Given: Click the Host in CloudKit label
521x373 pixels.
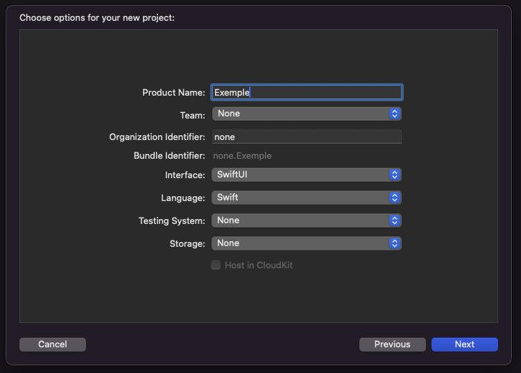Looking at the screenshot, I should click(x=259, y=266).
